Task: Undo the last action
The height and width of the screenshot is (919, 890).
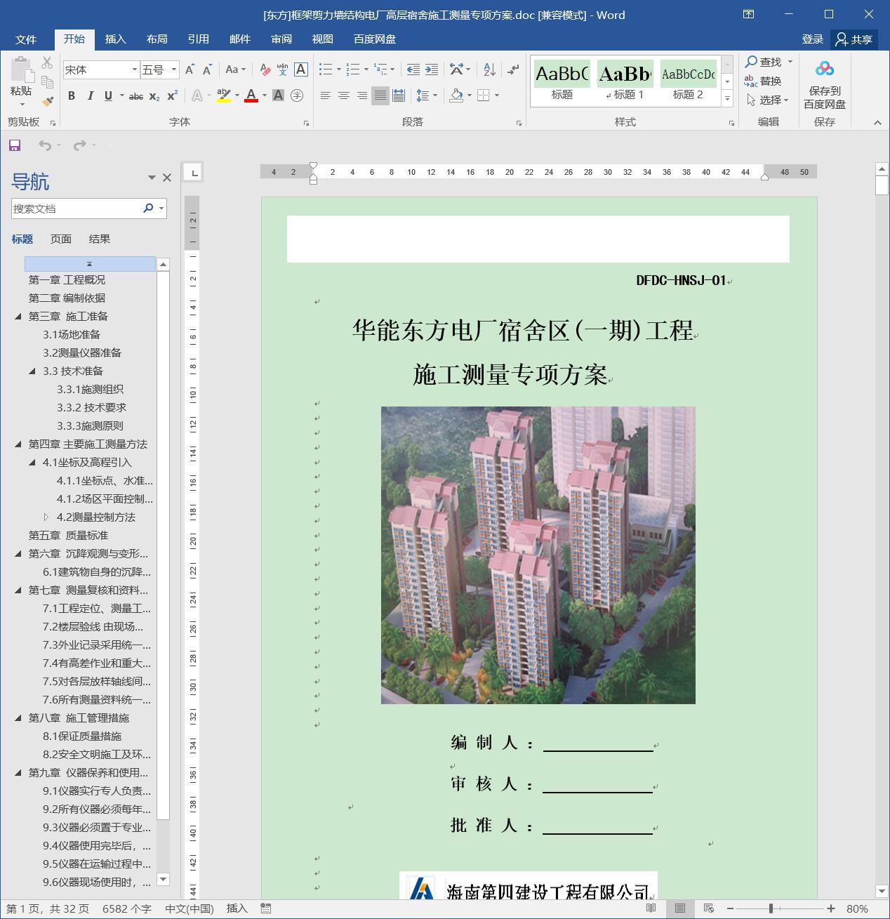Action: click(x=45, y=145)
